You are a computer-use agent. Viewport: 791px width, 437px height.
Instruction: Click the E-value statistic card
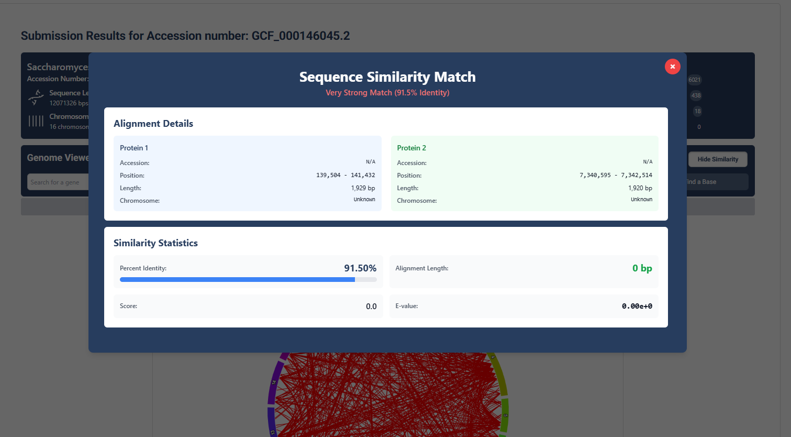pos(524,306)
